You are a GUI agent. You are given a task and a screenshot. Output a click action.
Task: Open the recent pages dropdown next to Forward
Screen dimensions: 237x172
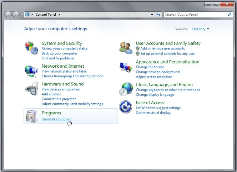(22, 15)
